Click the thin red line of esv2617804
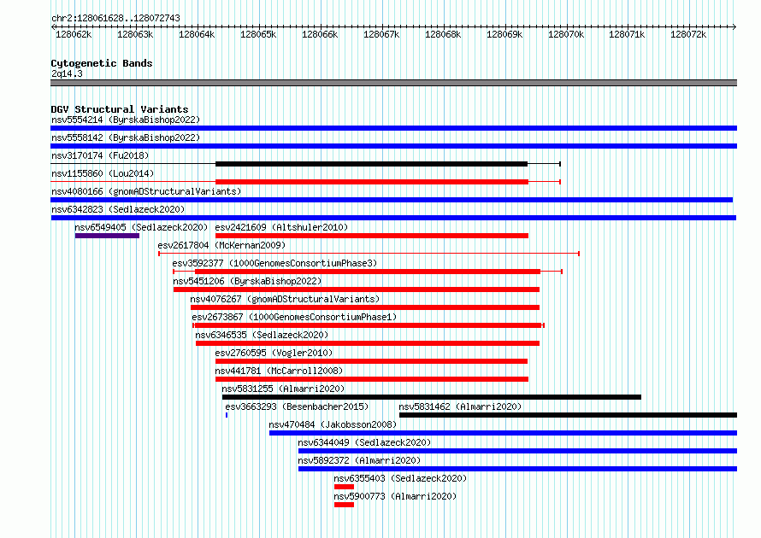Image resolution: width=761 pixels, height=538 pixels. 369,254
